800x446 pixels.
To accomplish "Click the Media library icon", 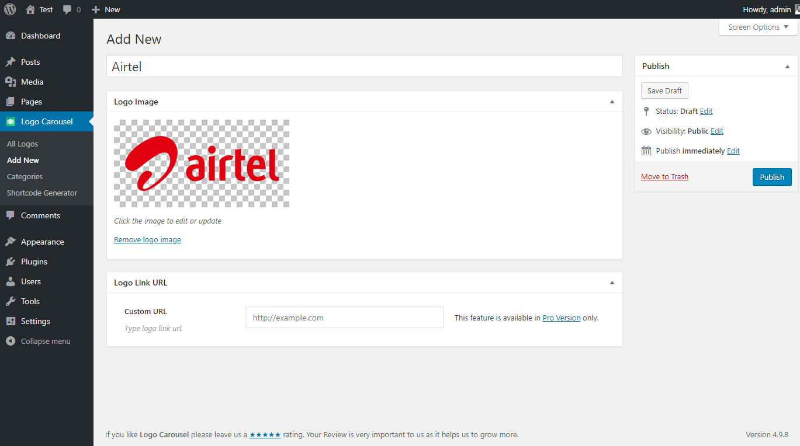I will [x=11, y=82].
